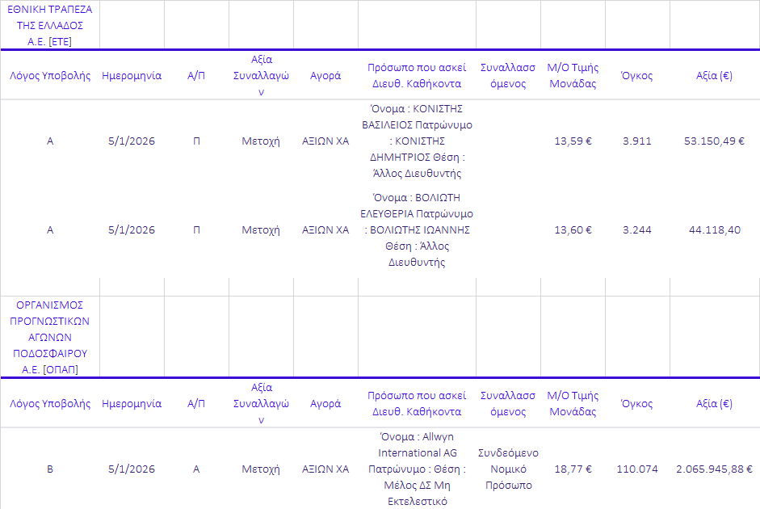Click the ΟΡΓΑΝΙΣΜΟΣ ΠΡΟΓΝΩΣΤΙΚΩΝ ΑΓΩΝΩΝ ΠΟΔΟΣΦΑΙΡΟΥ [ΟΠΑΠ] company name
Screen dimensions: 760x509
coord(50,337)
